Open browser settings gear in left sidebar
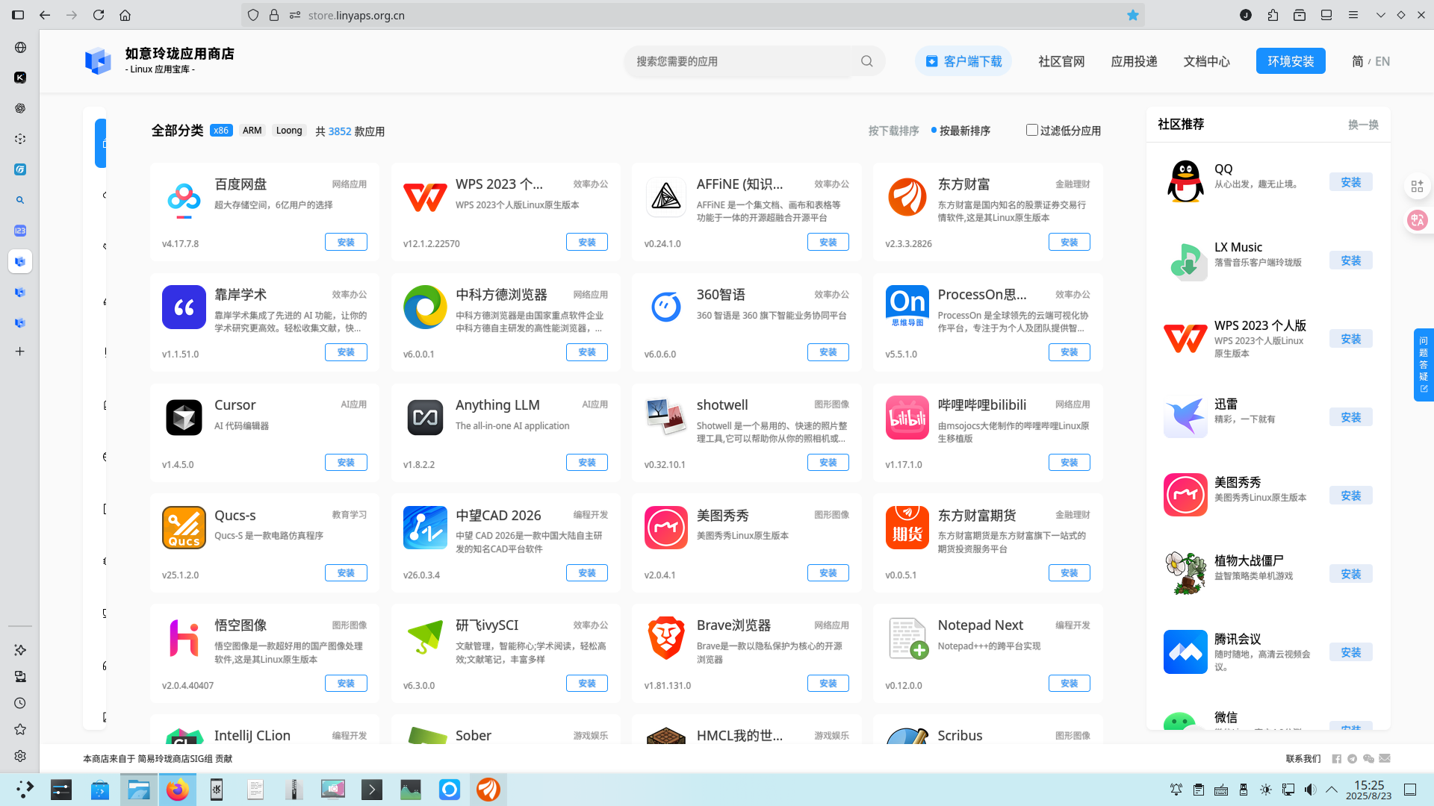 click(x=20, y=756)
